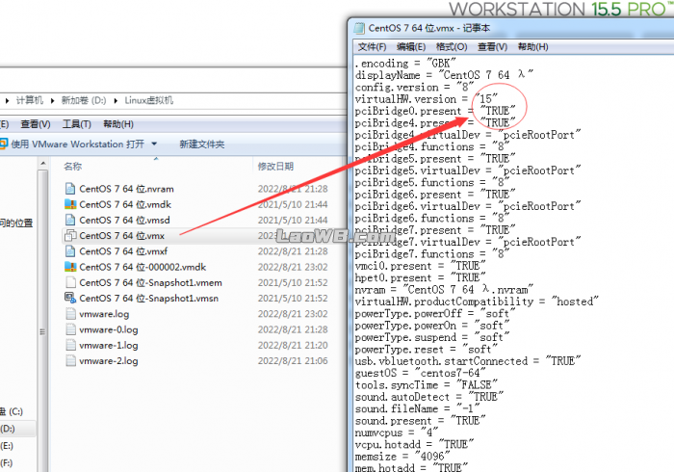Expand the arrow after 新加卷 (D:) in breadcrumb
Image resolution: width=674 pixels, height=472 pixels.
(x=116, y=100)
